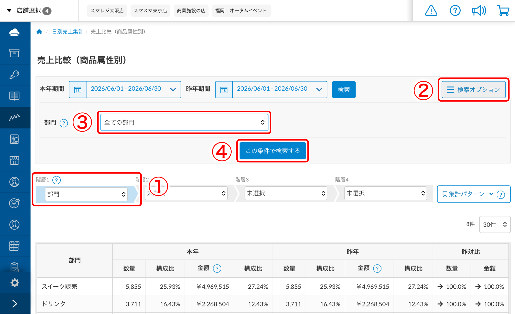Screen dimensions: 515x314
Task: Select store tag 商業施設の店
Action: 191,11
